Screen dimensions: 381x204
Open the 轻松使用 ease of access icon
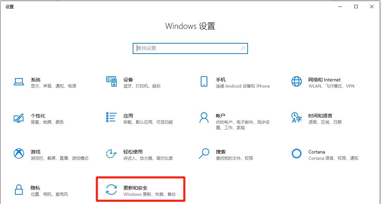(111, 154)
